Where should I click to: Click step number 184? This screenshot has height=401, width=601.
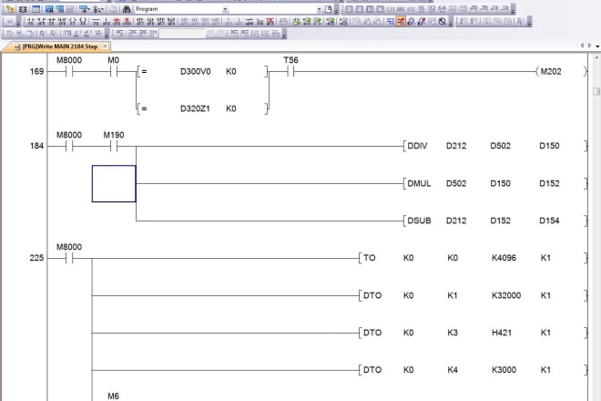tap(36, 146)
